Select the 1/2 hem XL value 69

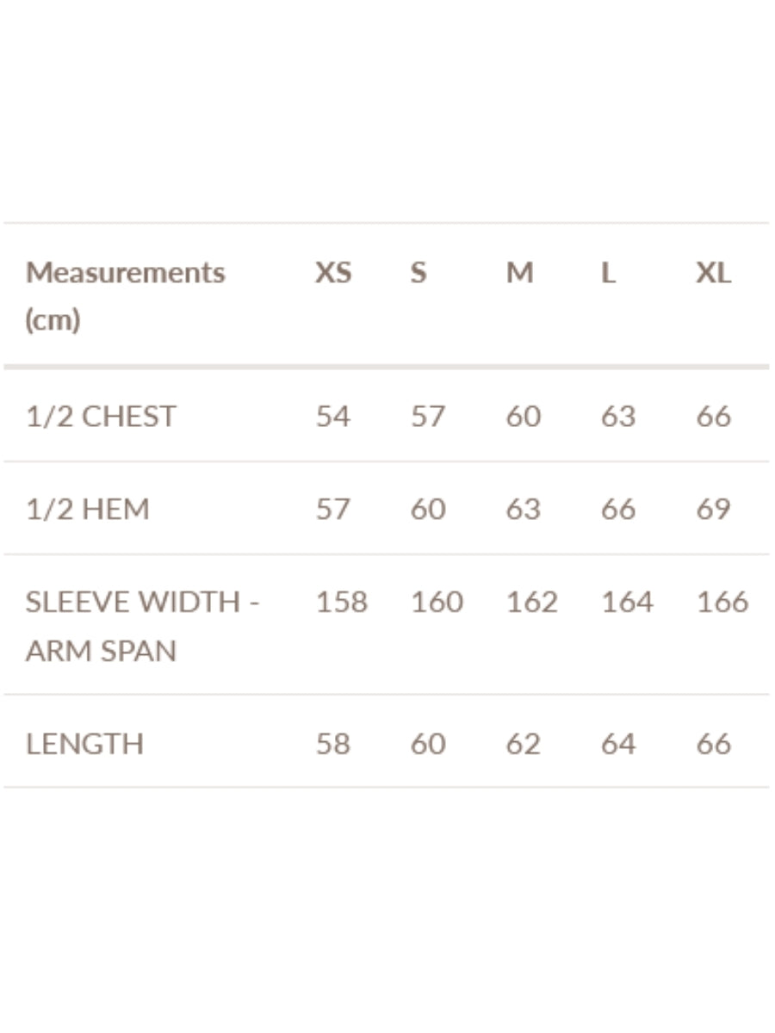[713, 509]
